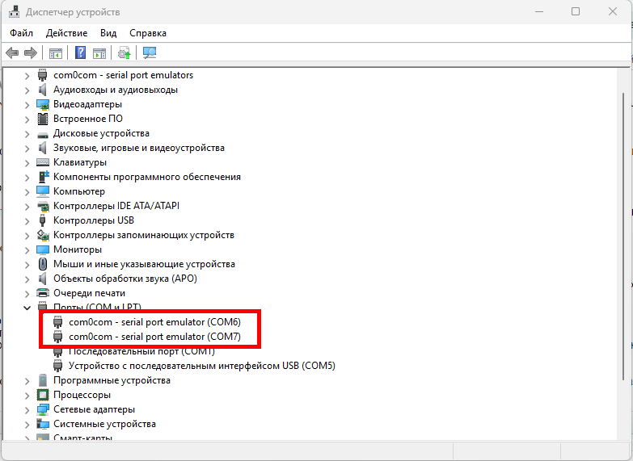Minimize the Диспетчер устройств window
The image size is (633, 461).
539,11
